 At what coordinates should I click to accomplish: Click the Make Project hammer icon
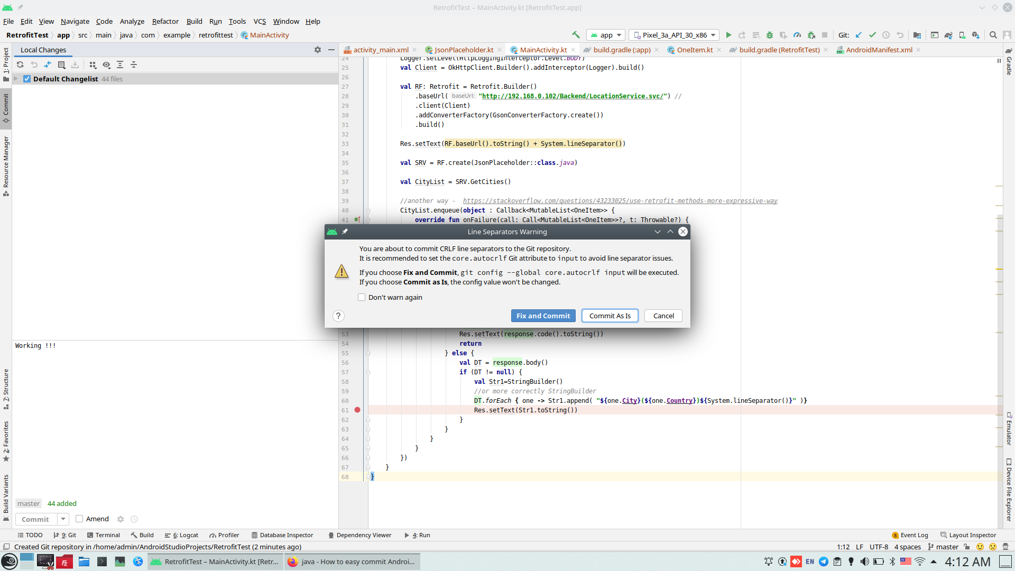tap(576, 35)
